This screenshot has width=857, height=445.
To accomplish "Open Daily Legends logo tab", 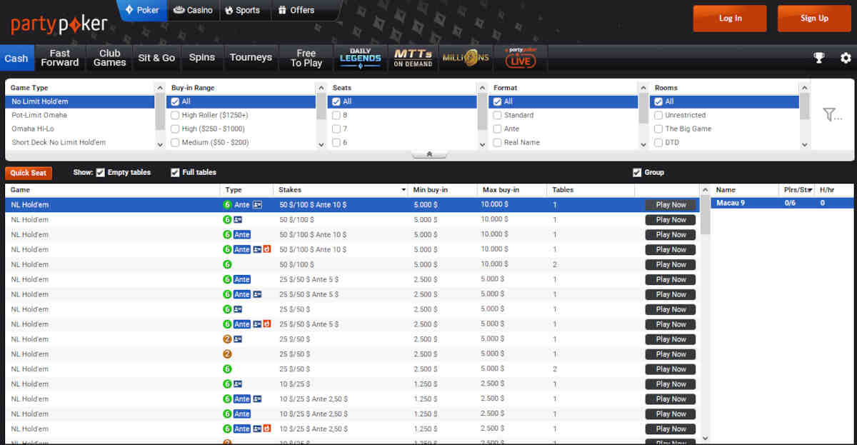I will (x=361, y=58).
